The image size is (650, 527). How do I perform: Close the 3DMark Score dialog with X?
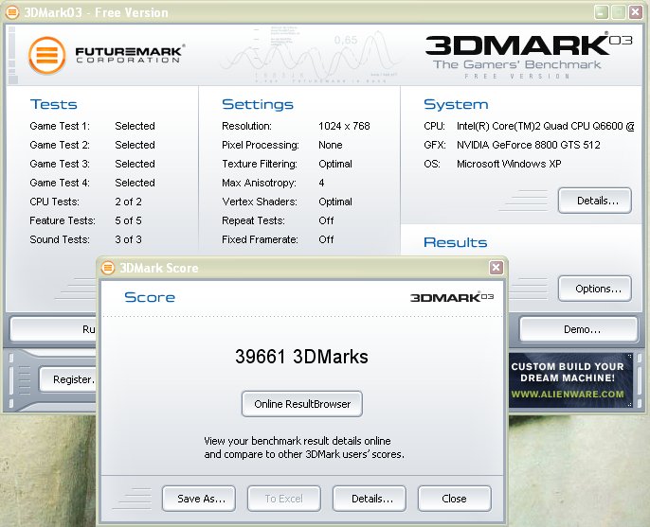coord(496,268)
